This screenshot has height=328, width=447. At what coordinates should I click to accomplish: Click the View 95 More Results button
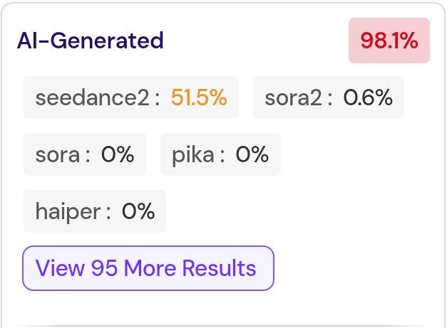coord(148,268)
